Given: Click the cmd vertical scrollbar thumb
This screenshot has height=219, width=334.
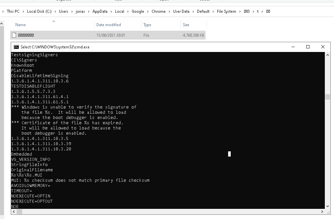Looking at the screenshot, I should coord(327,97).
